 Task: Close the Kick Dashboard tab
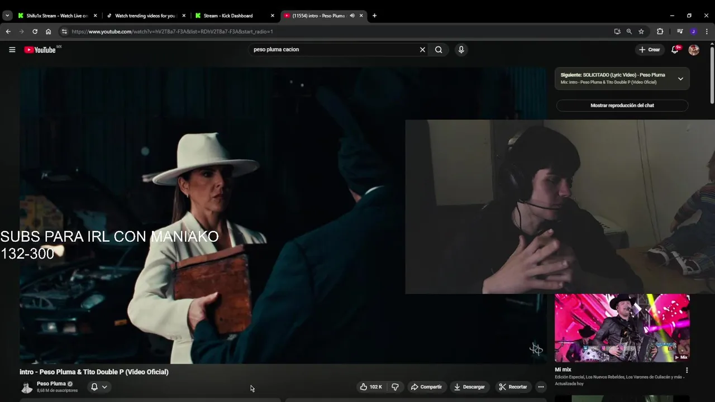(x=273, y=16)
